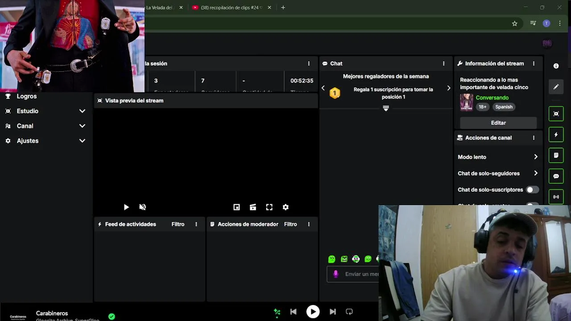This screenshot has width=571, height=321.
Task: Click the purple microphone icon in chat input
Action: click(x=336, y=274)
